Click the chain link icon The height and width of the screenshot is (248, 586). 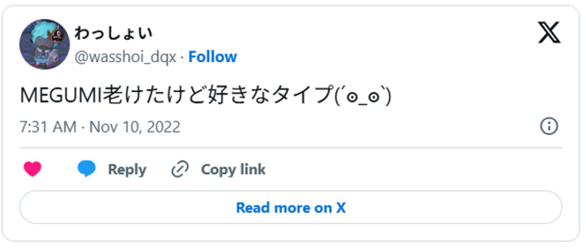180,169
